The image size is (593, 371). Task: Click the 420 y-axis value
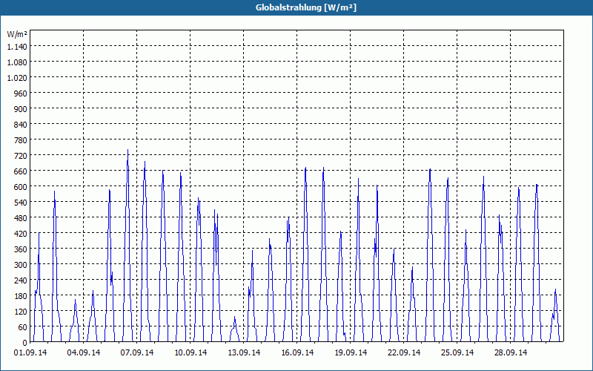[x=21, y=233]
